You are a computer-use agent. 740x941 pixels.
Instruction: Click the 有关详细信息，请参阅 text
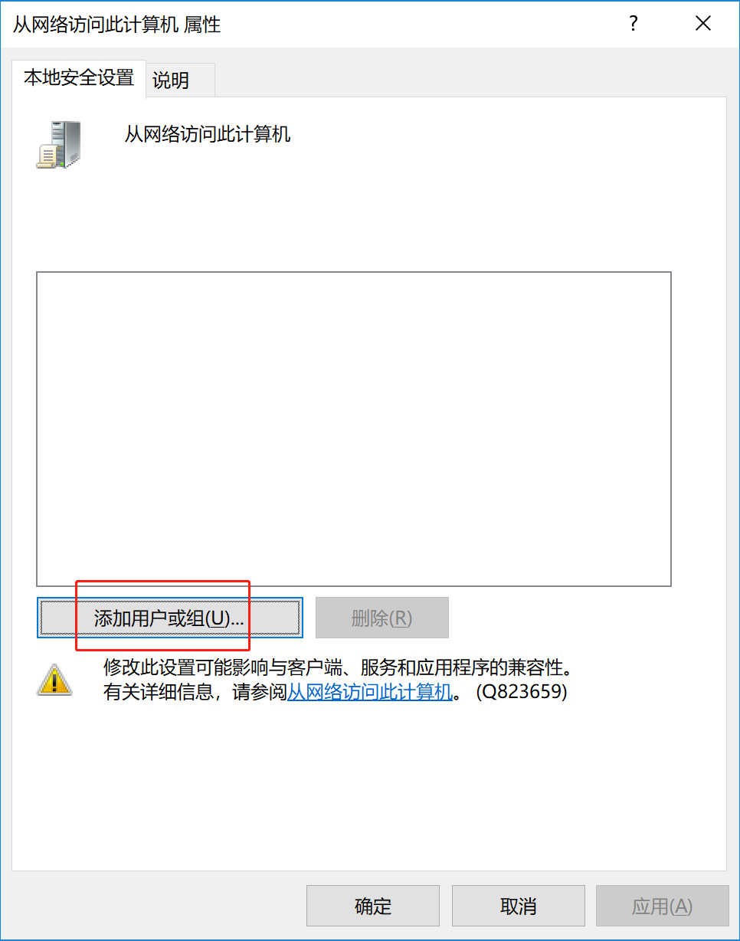pos(195,693)
